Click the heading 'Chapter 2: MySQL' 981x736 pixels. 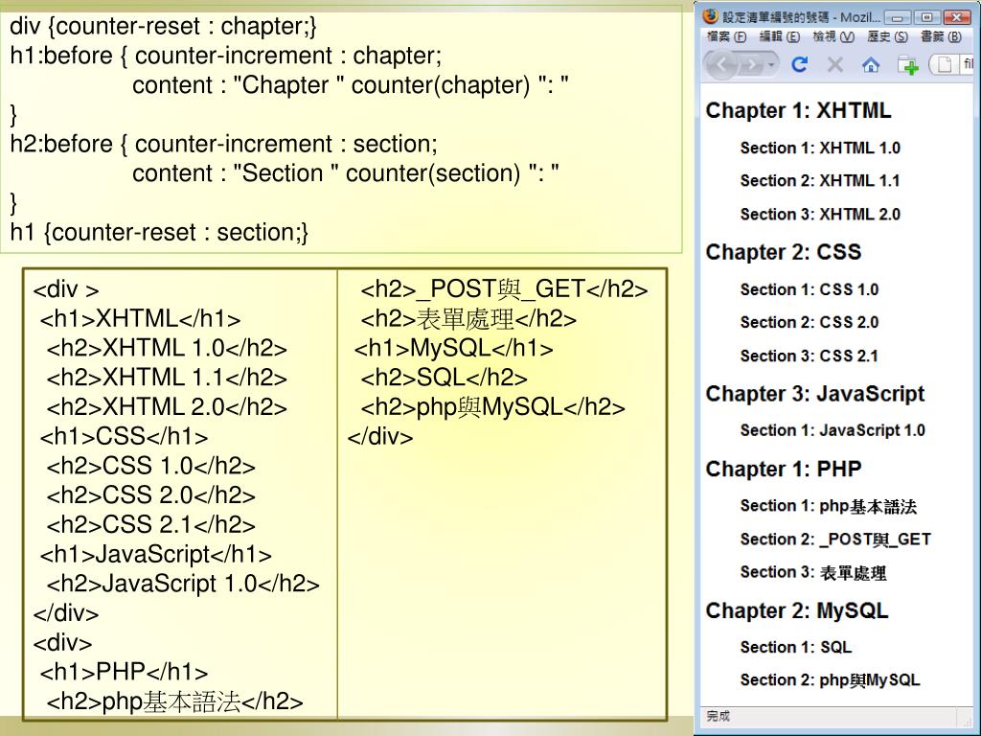click(797, 610)
